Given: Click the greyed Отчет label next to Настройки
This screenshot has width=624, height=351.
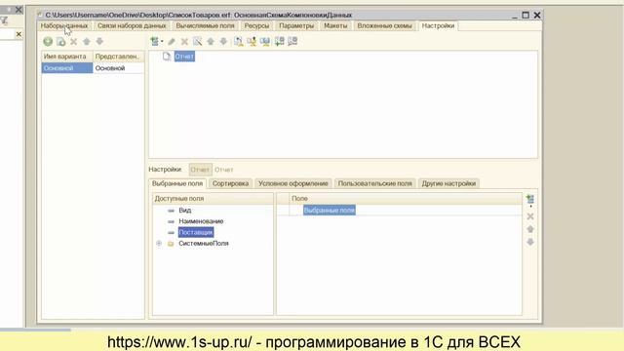Looking at the screenshot, I should [x=224, y=170].
